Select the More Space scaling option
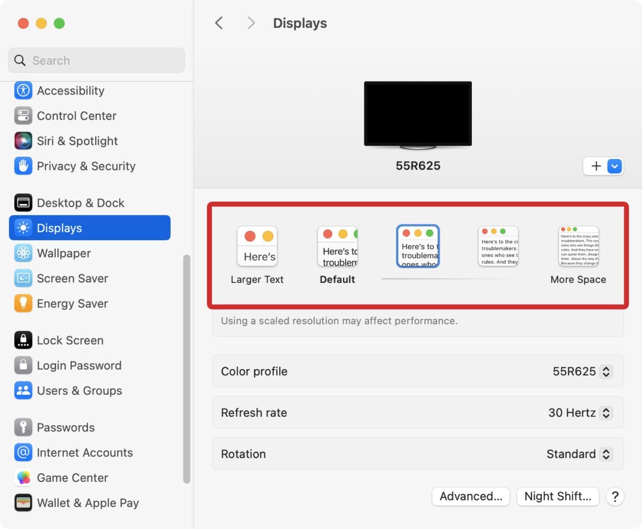Image resolution: width=642 pixels, height=529 pixels. pyautogui.click(x=578, y=246)
